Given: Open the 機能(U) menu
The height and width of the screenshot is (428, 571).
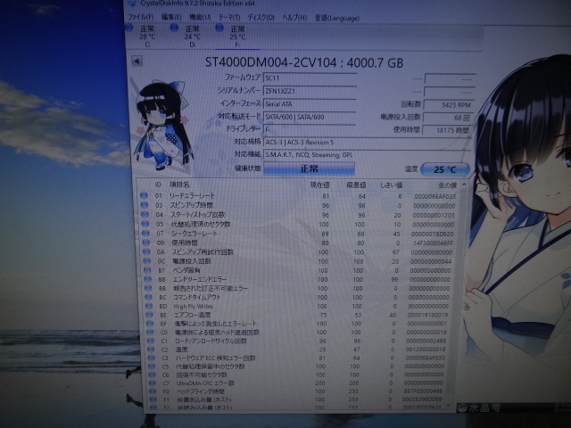Looking at the screenshot, I should pyautogui.click(x=200, y=18).
